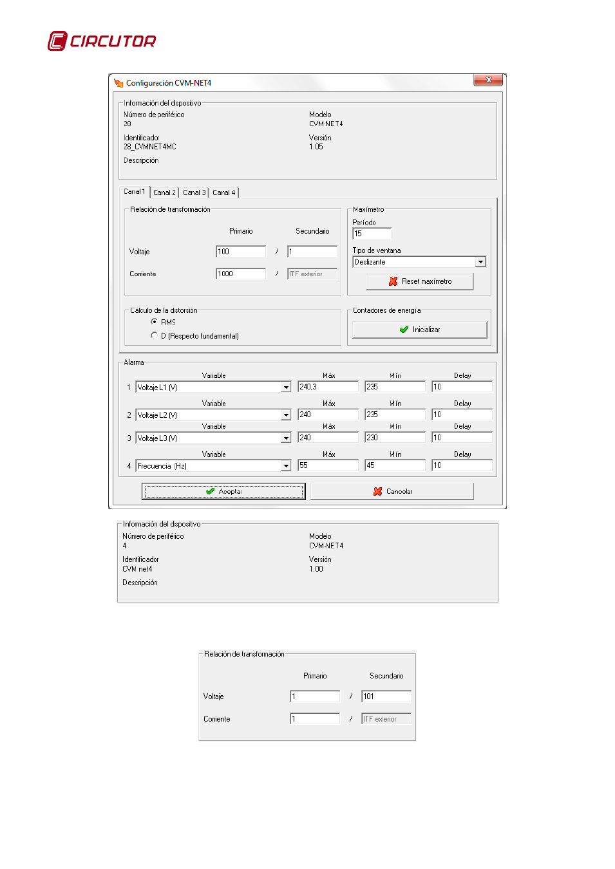Open the Tipo de ventana dropdown arrow

point(480,262)
